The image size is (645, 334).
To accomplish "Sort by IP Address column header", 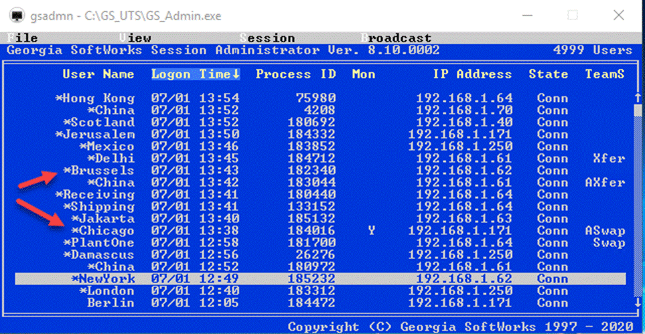I will click(472, 74).
